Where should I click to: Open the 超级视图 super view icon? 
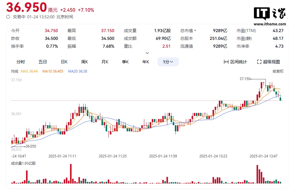259,62
